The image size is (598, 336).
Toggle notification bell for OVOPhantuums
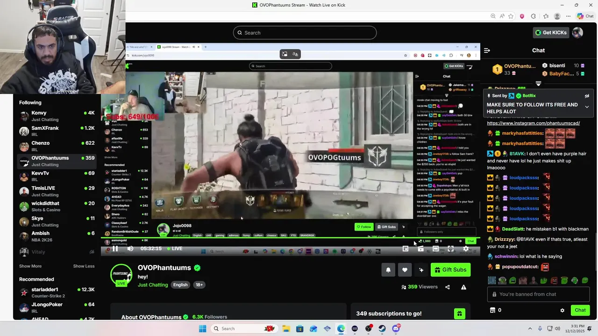tap(388, 270)
